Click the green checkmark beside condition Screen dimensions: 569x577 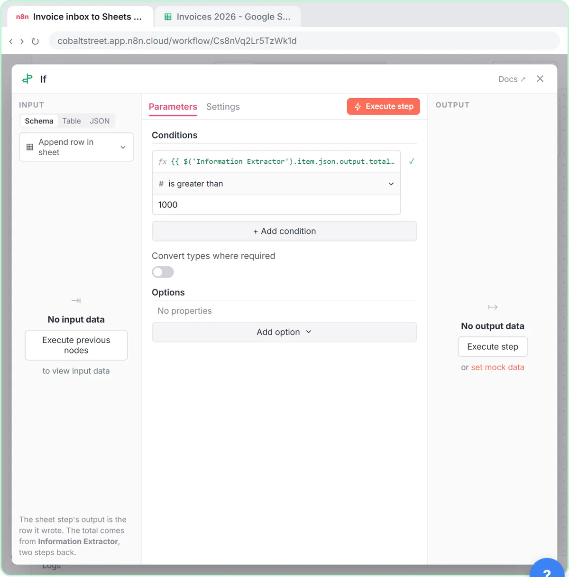click(412, 161)
